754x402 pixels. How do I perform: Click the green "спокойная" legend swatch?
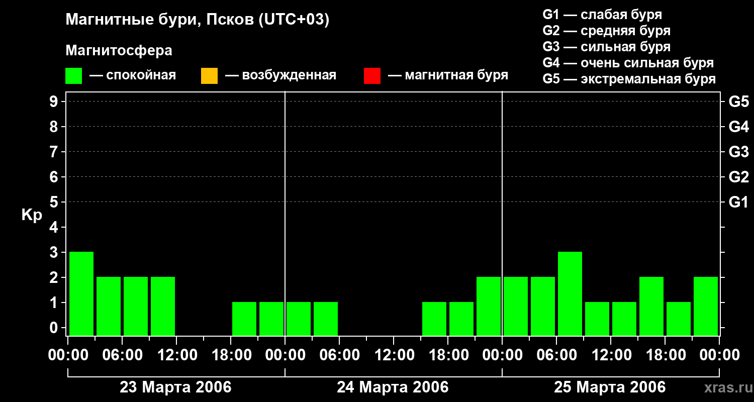(x=73, y=76)
